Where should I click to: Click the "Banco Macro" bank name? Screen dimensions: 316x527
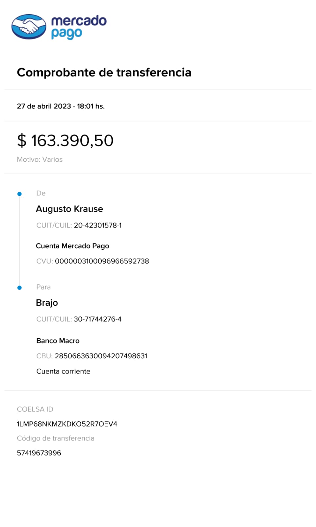[58, 341]
